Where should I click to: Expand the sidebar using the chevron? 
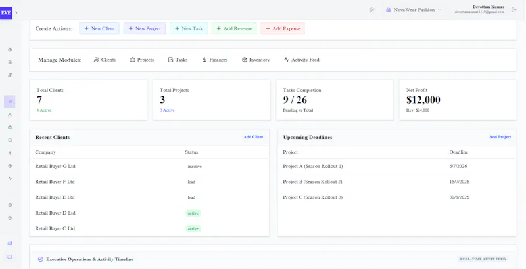point(16,12)
